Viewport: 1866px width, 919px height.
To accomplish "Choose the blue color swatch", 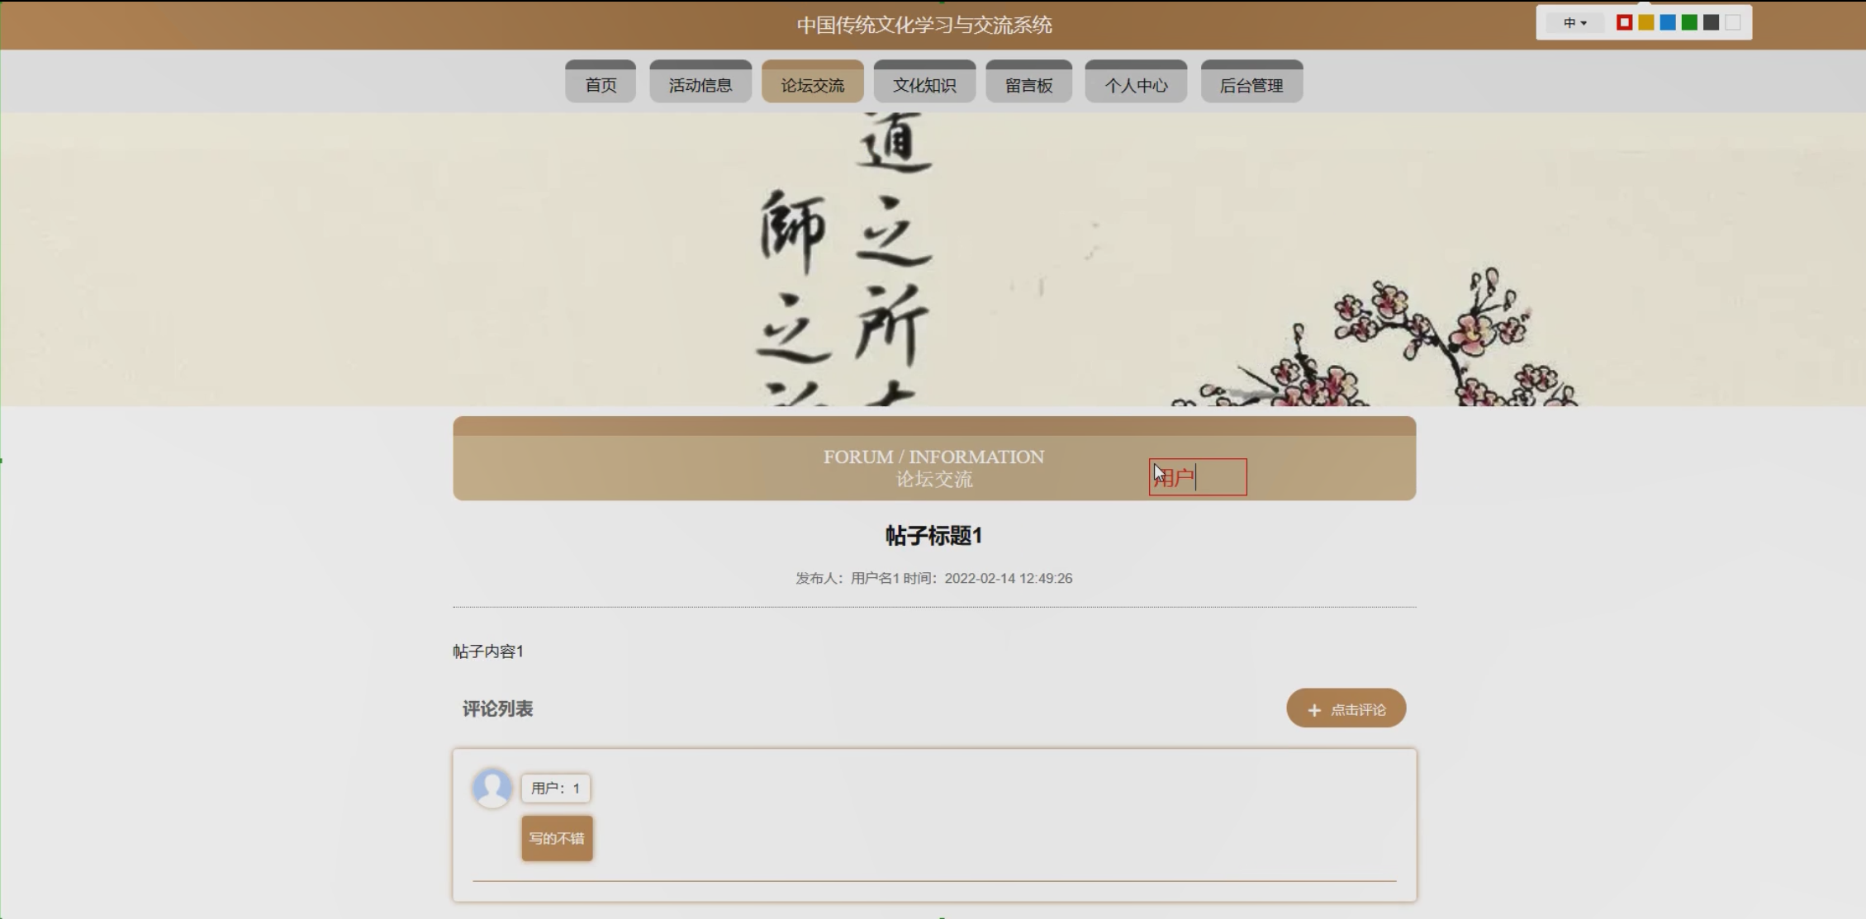I will click(1668, 23).
